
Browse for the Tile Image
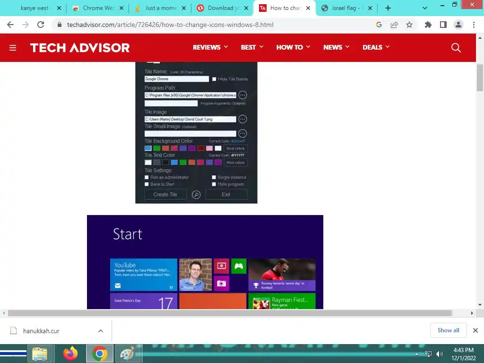click(242, 119)
